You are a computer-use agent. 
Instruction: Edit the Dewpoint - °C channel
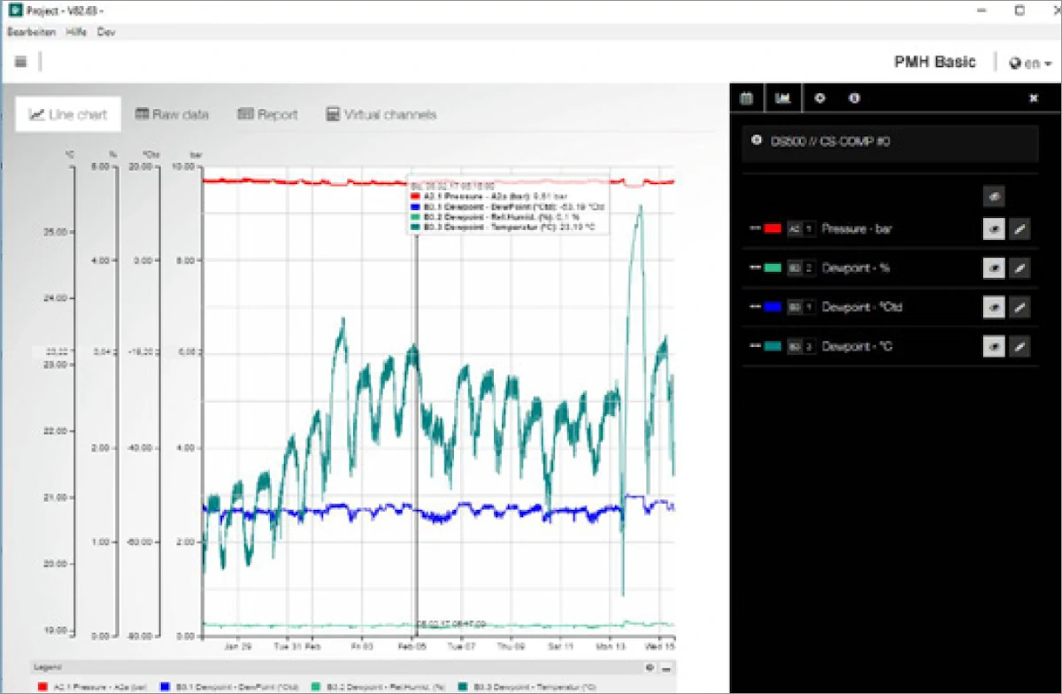click(1020, 346)
